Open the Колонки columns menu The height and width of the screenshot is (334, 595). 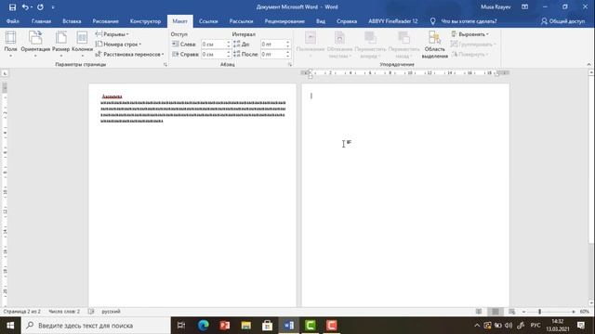(82, 45)
